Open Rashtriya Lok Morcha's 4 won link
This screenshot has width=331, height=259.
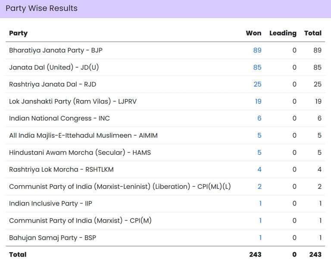tap(259, 169)
